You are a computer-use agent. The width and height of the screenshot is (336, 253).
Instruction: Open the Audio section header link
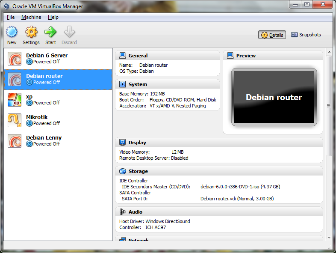[136, 212]
